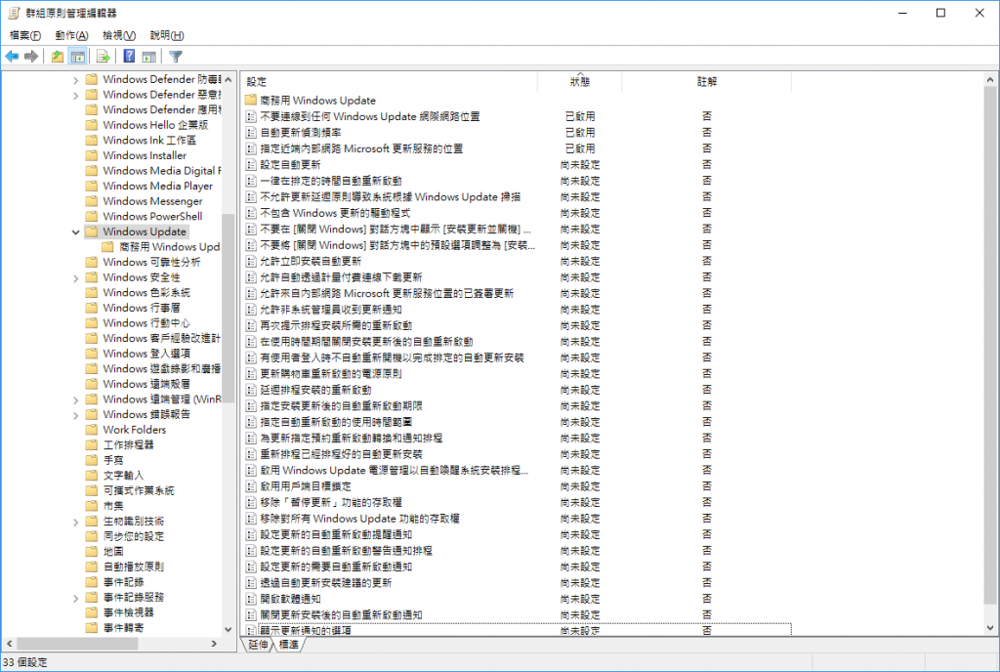Screen dimensions: 1000x672
Task: Expand the 事件記錄服務 tree node
Action: coord(76,598)
